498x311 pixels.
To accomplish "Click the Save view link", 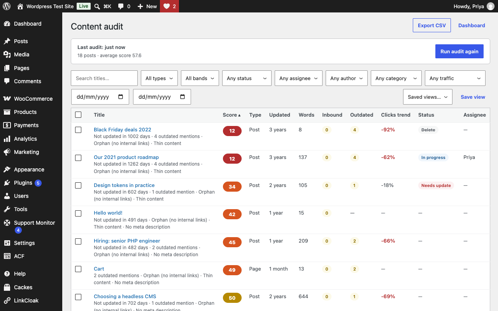I will coord(473,97).
